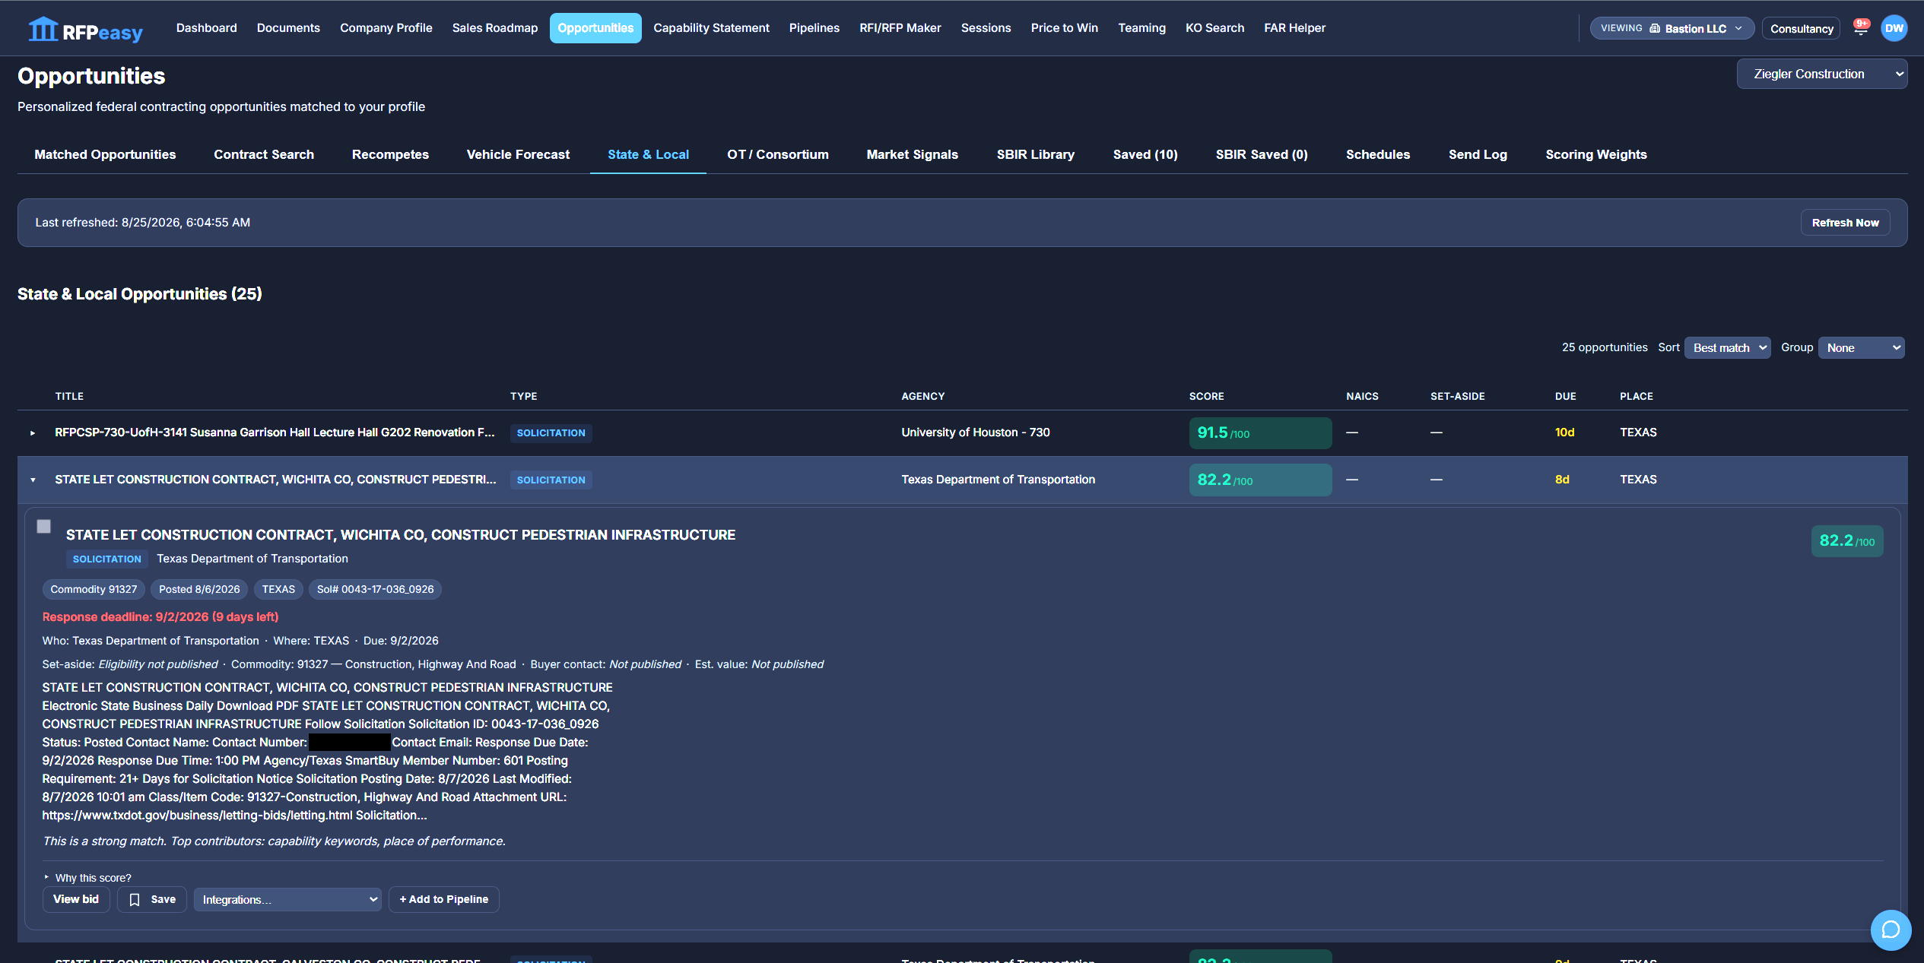Expand the 'Why this score?' disclosure
Screen dimensions: 1924x963
(87, 878)
